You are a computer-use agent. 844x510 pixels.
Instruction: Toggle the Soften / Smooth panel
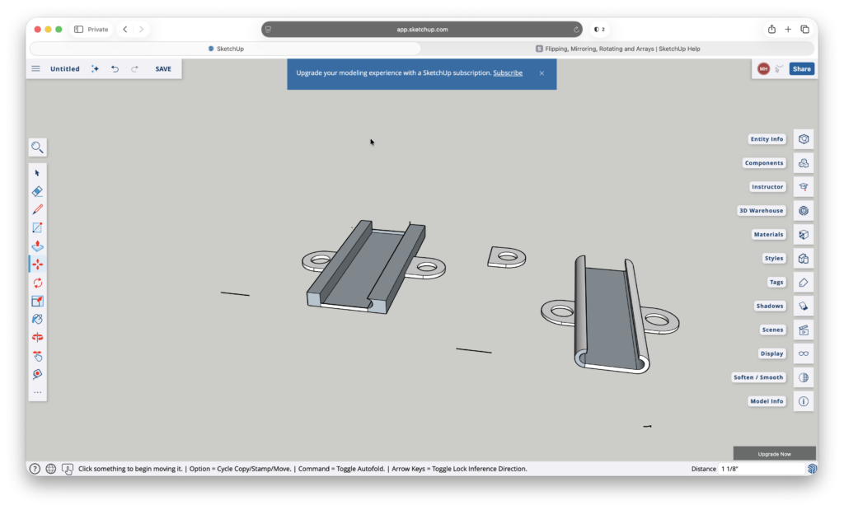(x=757, y=377)
